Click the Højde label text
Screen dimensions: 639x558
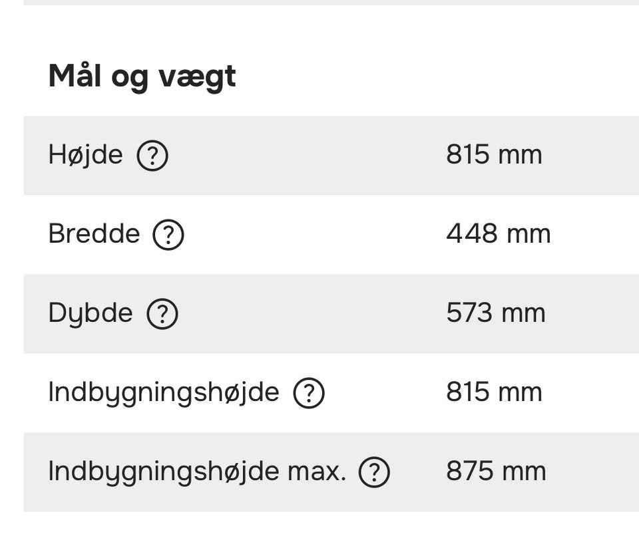point(85,156)
